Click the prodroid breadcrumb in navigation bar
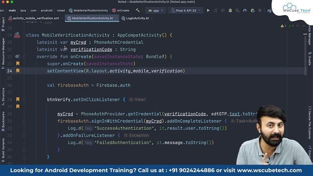This screenshot has width=313, height=176. click(46, 10)
